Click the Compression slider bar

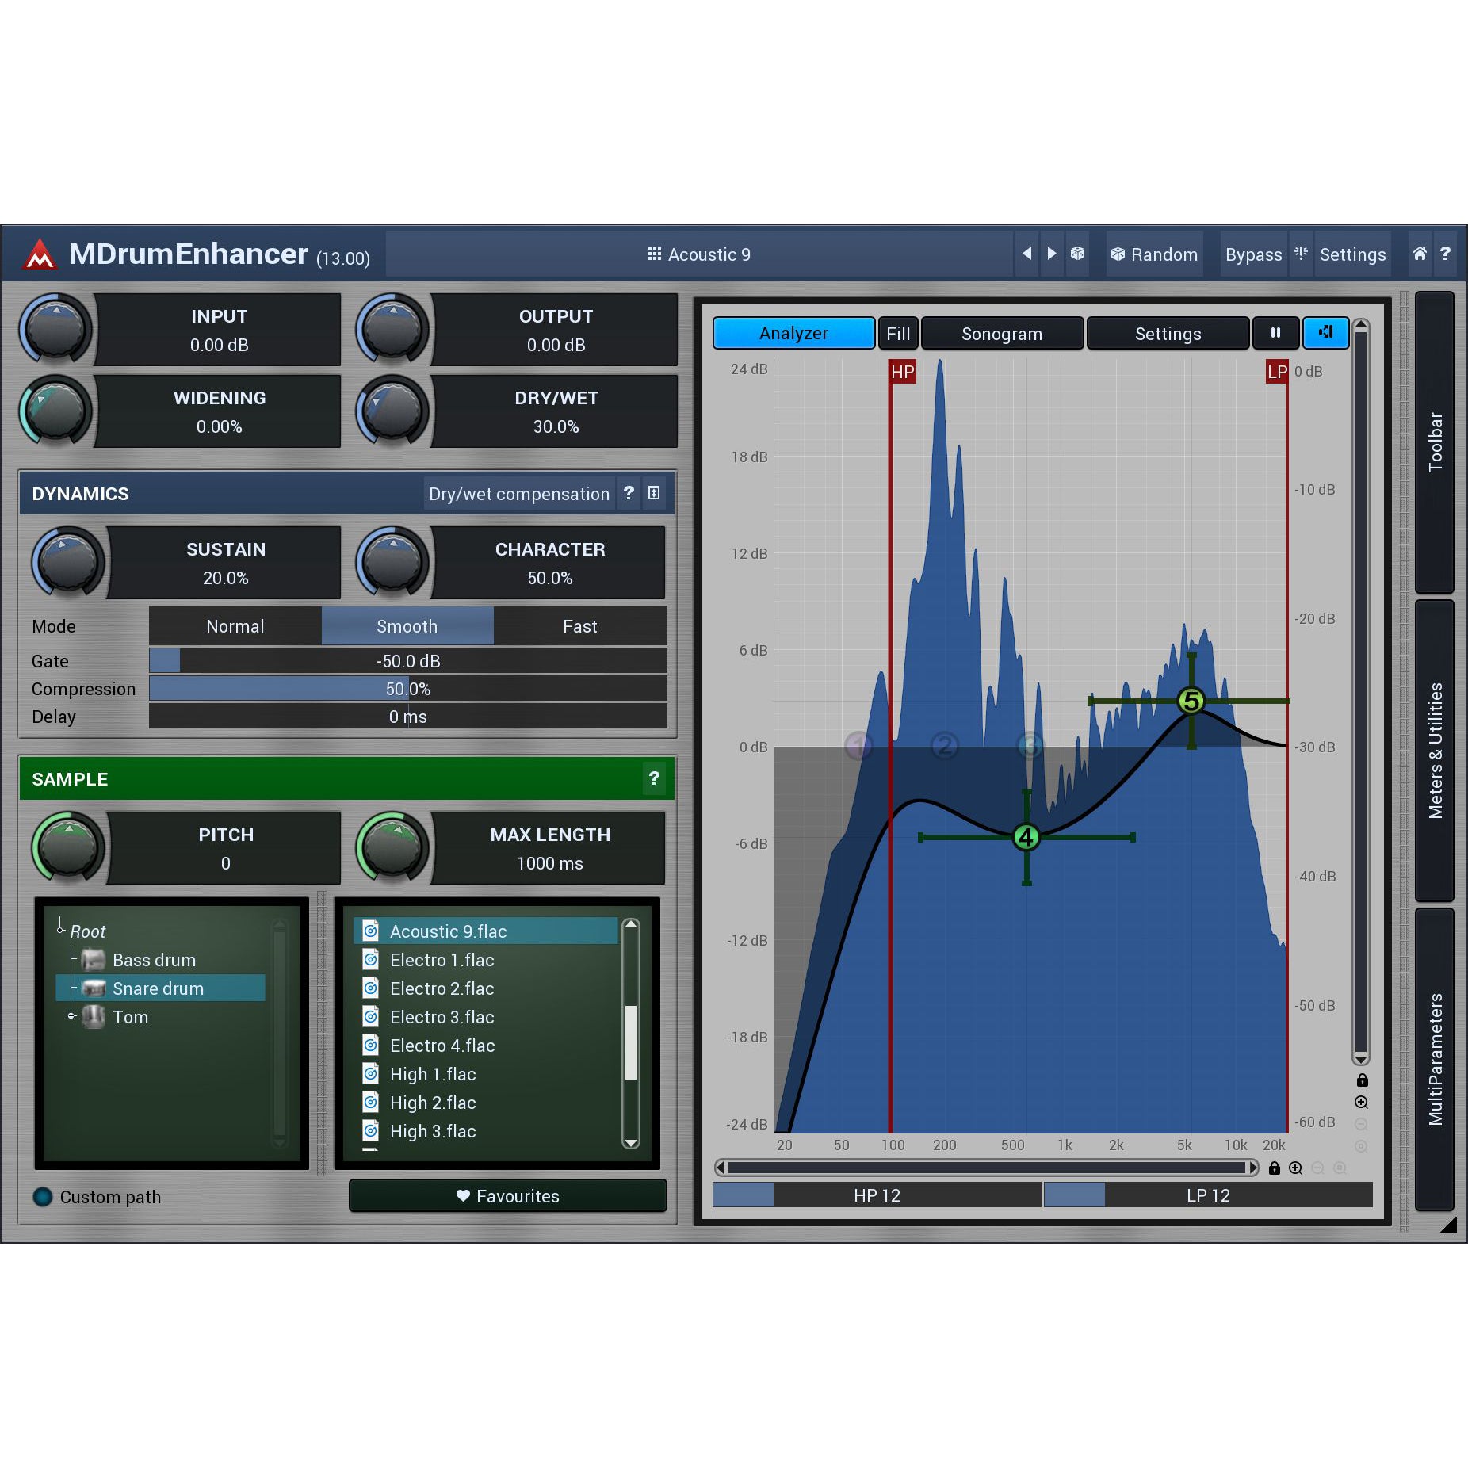(407, 689)
